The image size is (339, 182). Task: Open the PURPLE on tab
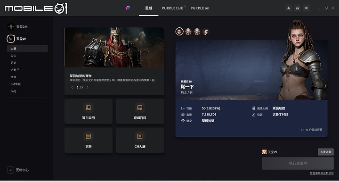click(x=200, y=8)
